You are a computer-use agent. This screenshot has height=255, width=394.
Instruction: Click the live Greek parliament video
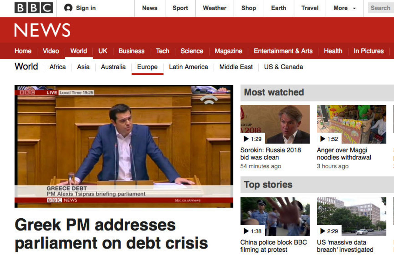[x=124, y=146]
